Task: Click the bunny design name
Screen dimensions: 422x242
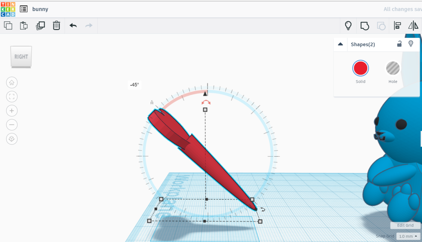Action: [x=40, y=9]
